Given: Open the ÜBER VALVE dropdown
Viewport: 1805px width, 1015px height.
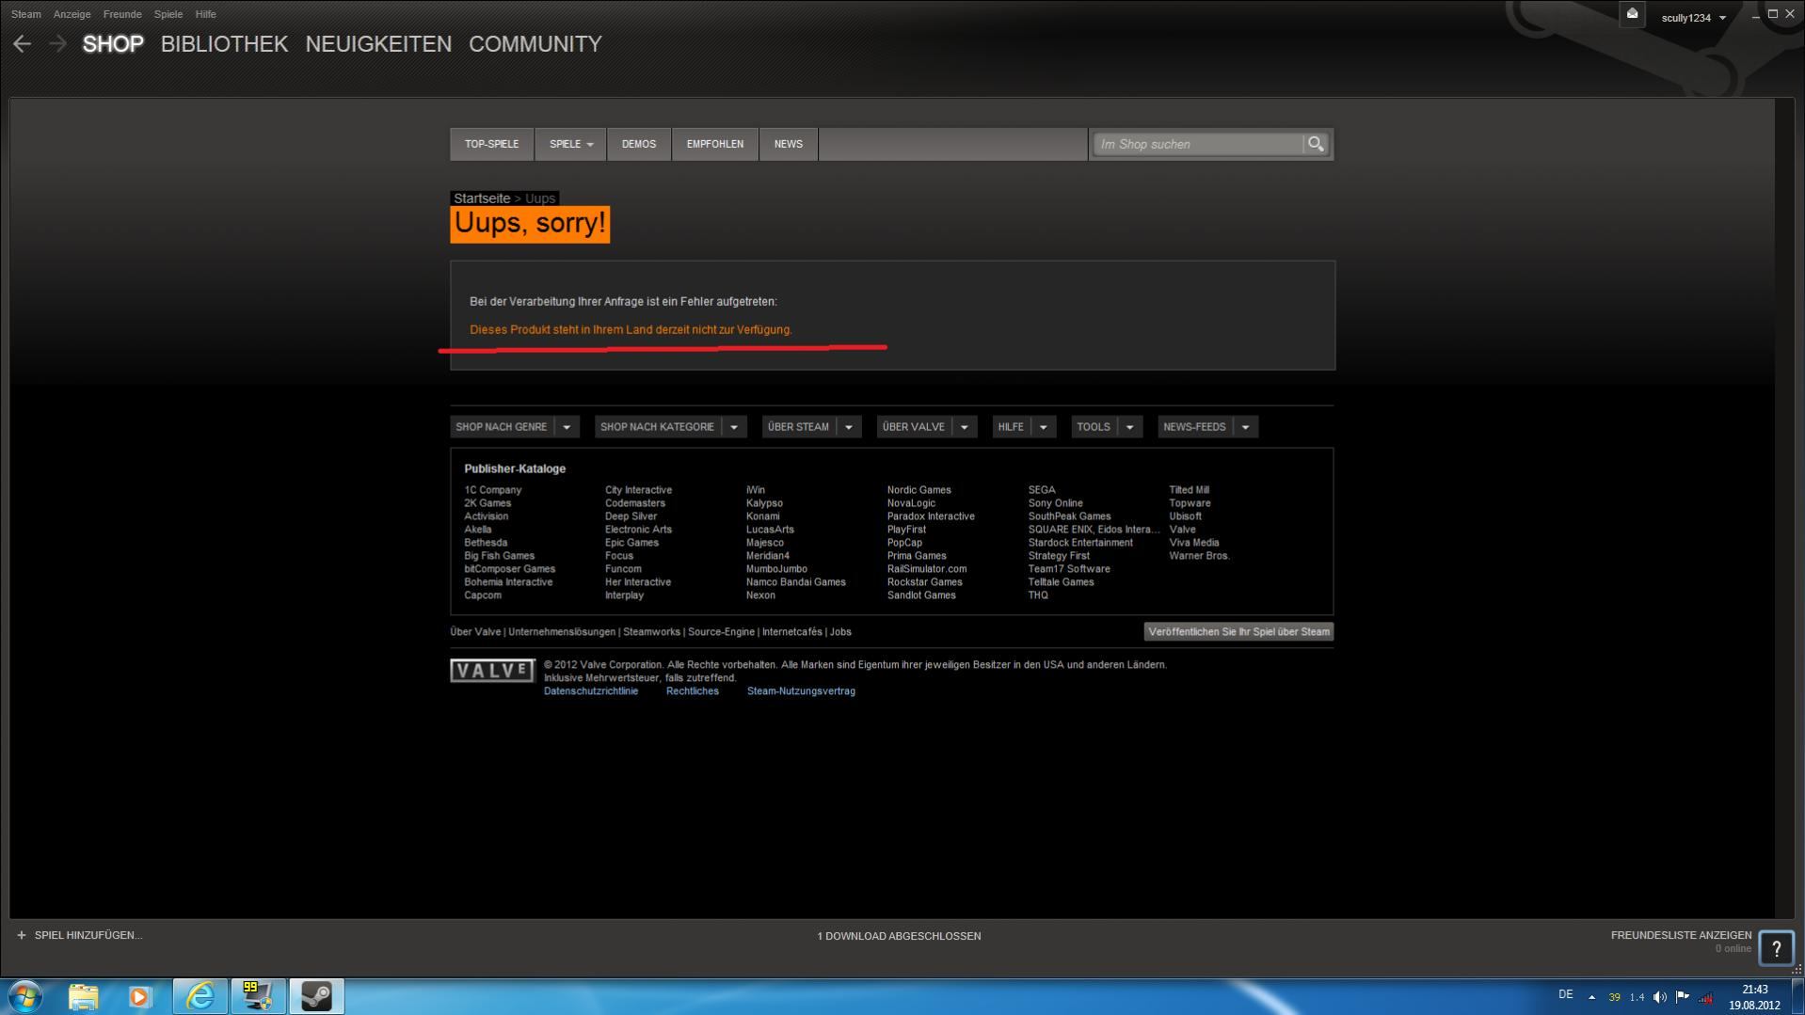Looking at the screenshot, I should coord(964,427).
